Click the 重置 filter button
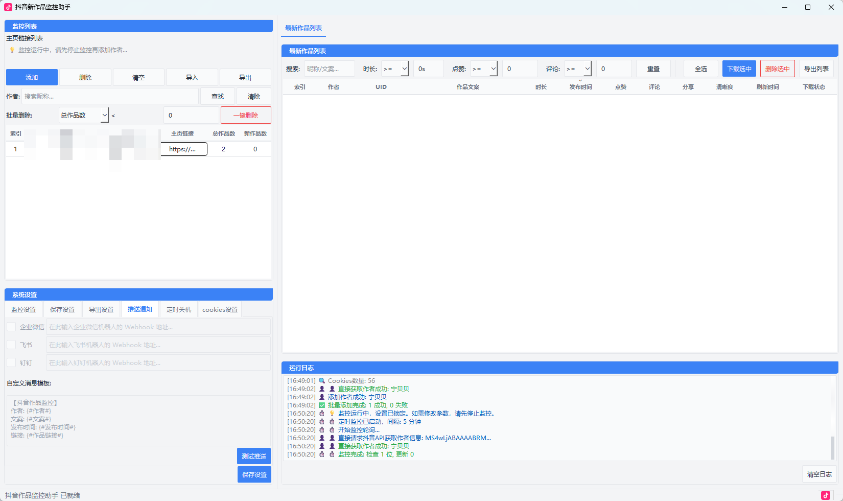 (653, 69)
